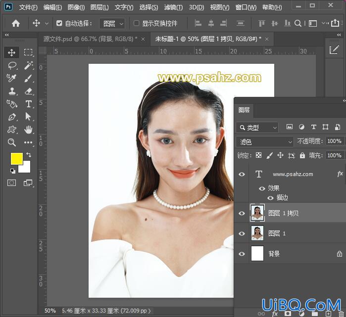Select the Path Selection tool

point(28,117)
